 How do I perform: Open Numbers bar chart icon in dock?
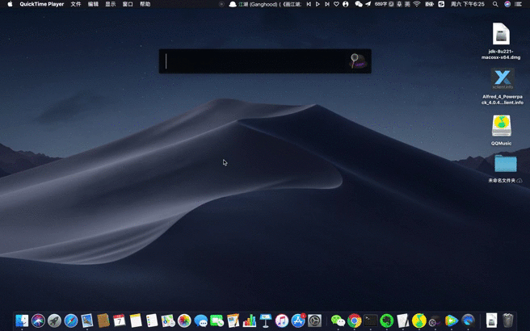coord(250,321)
